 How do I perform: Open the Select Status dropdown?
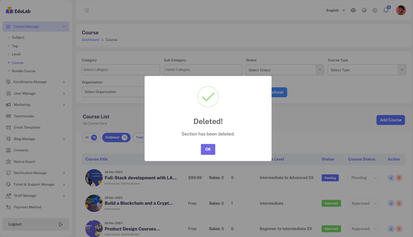[x=285, y=70]
